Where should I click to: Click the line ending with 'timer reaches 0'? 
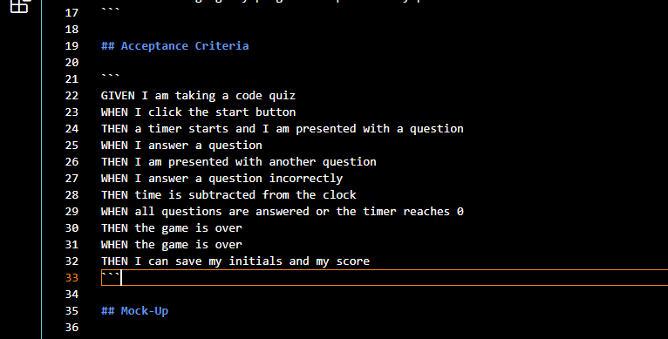[282, 212]
